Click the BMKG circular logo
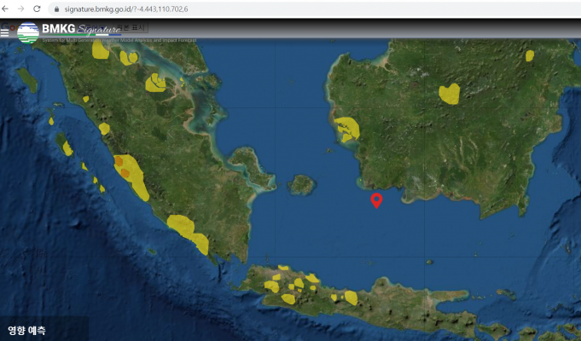This screenshot has height=341, width=581. tap(28, 32)
